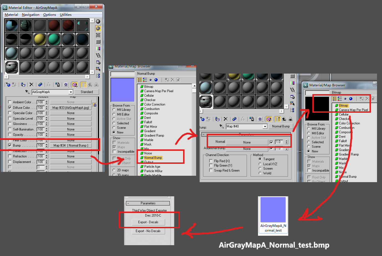
Task: Open the Navigation menu
Action: 31,15
